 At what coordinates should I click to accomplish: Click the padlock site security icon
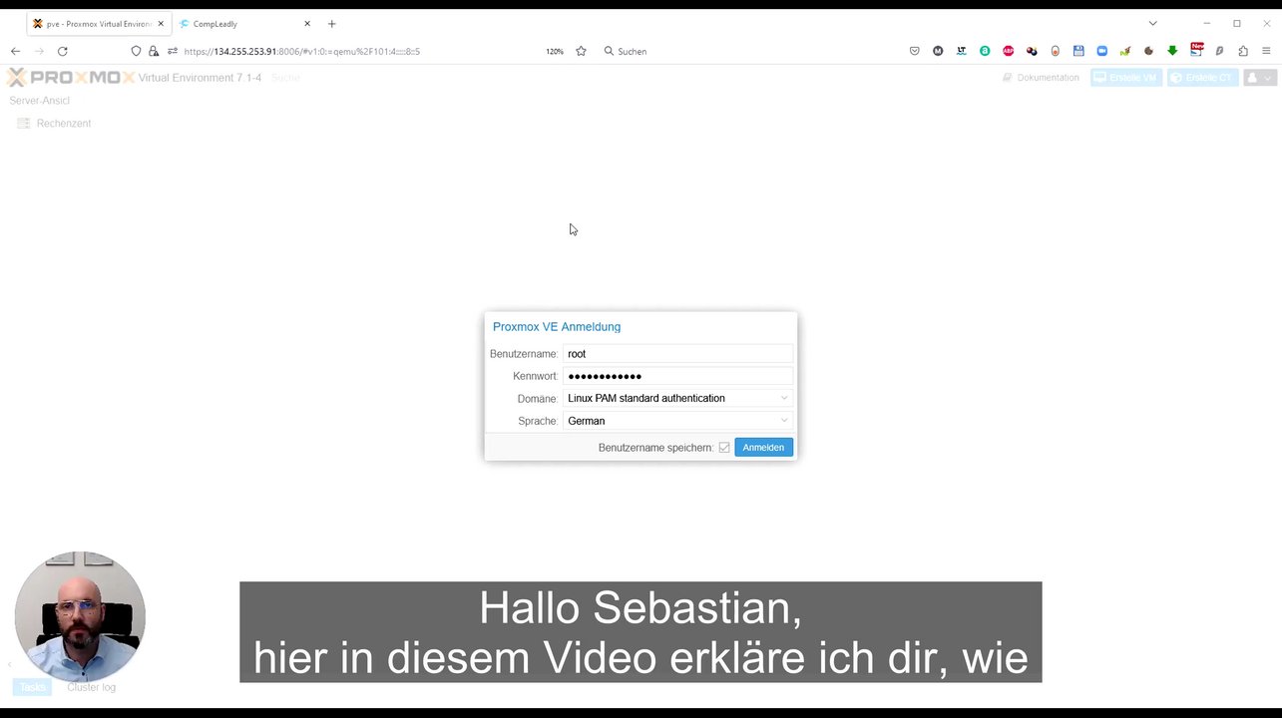coord(153,51)
